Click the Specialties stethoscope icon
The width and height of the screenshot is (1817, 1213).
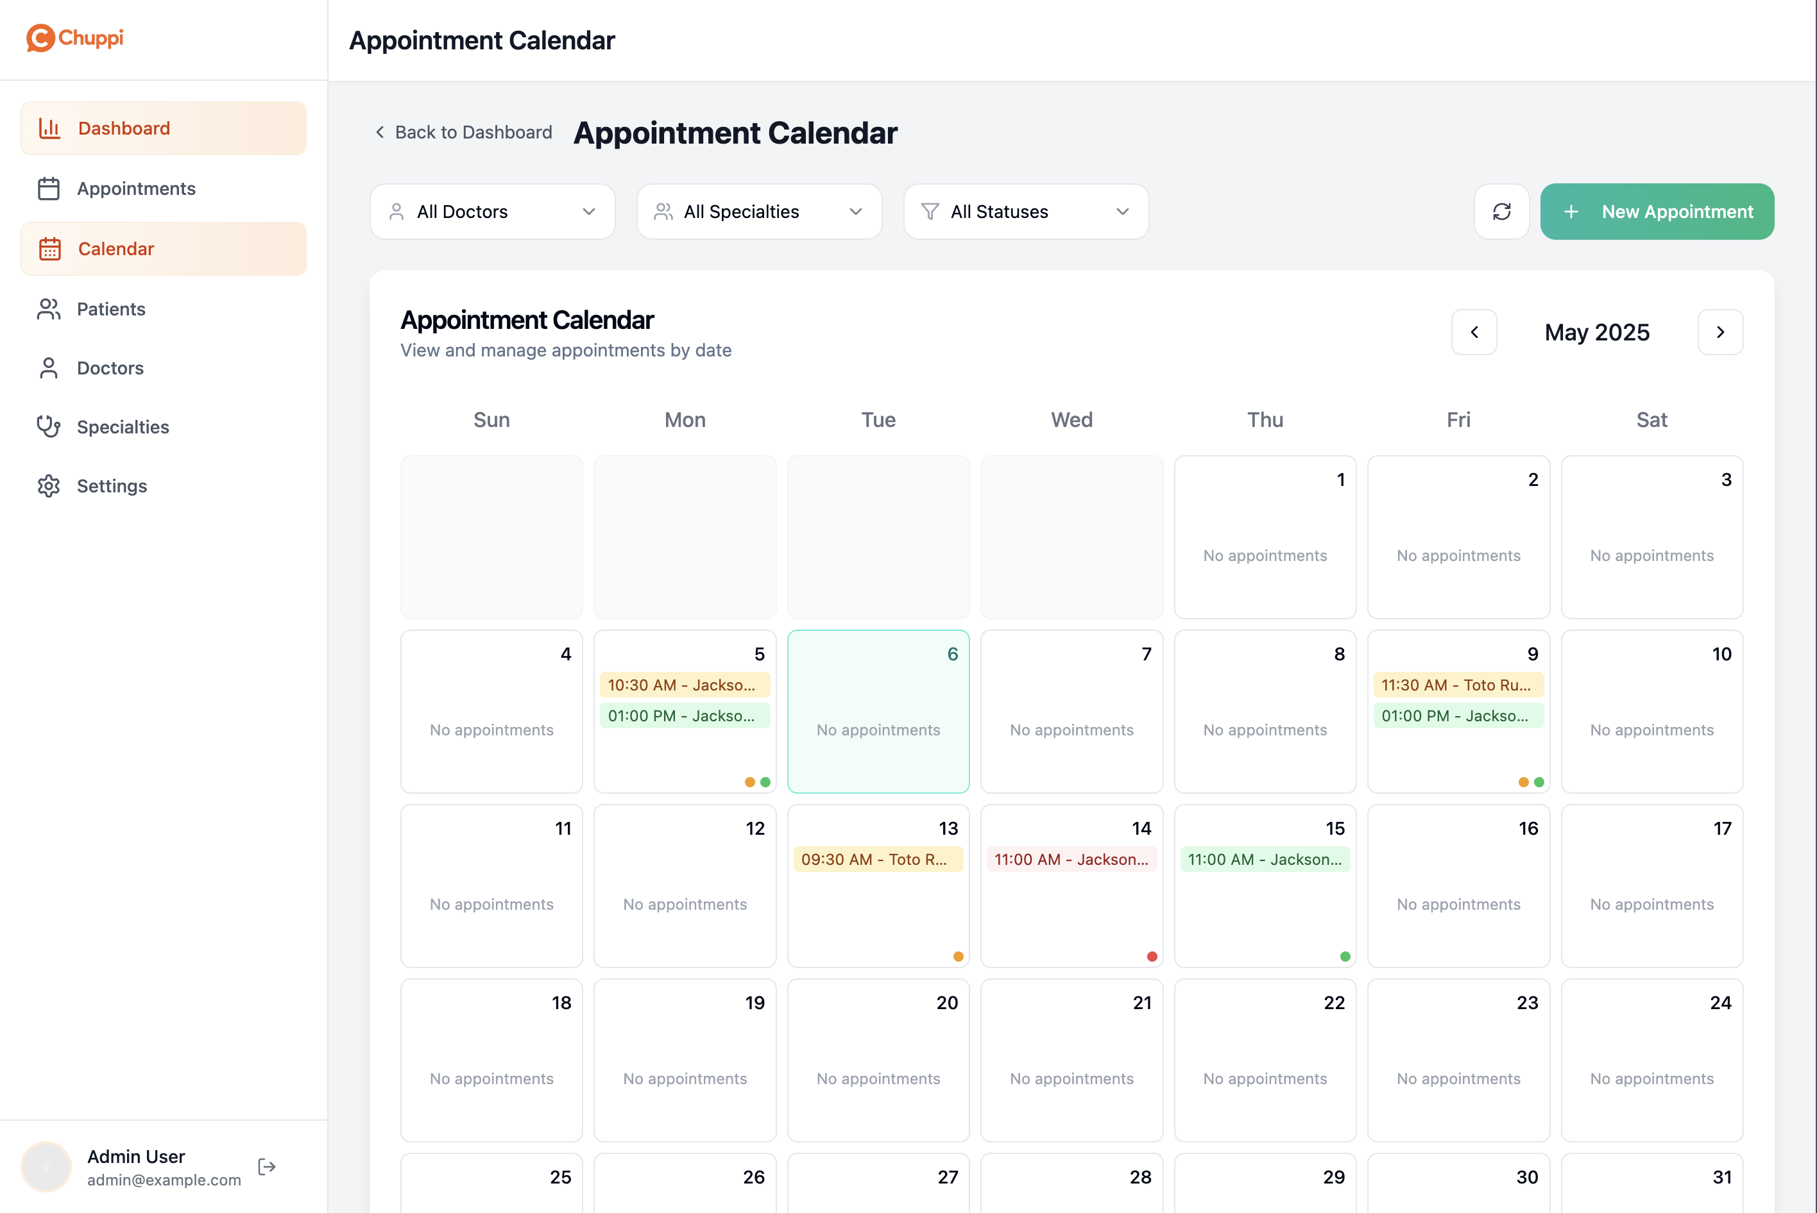(x=49, y=427)
